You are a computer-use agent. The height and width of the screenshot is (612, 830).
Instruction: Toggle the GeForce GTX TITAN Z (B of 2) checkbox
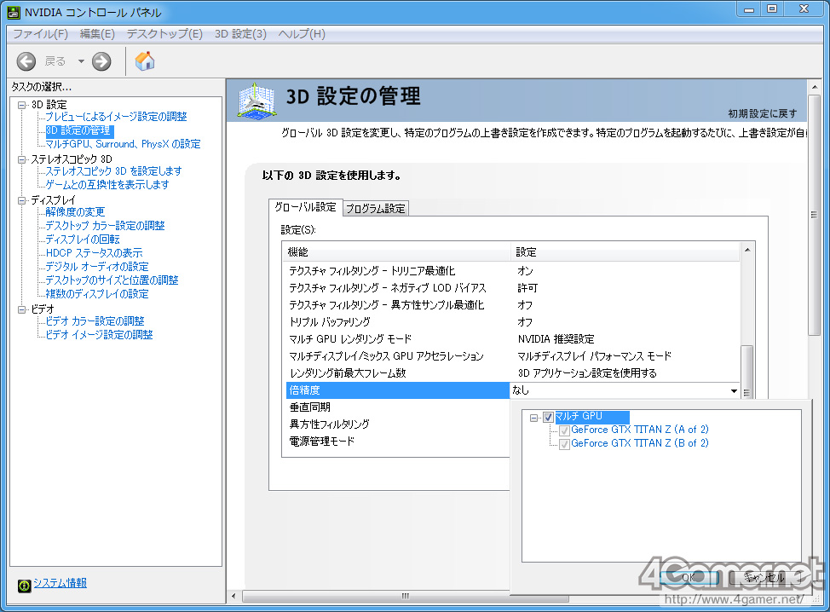click(564, 444)
